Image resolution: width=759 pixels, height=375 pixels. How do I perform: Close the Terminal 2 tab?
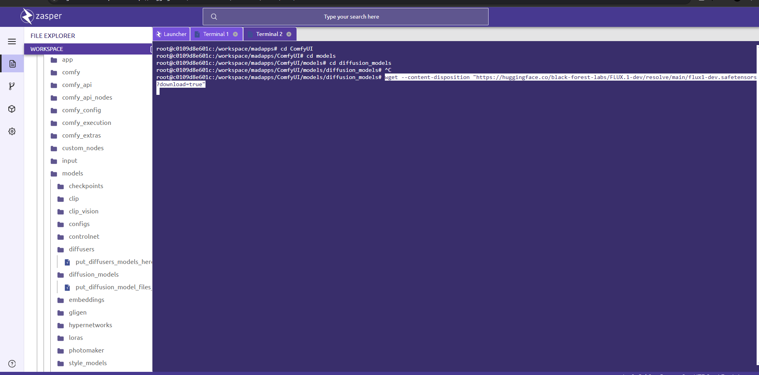coord(289,34)
